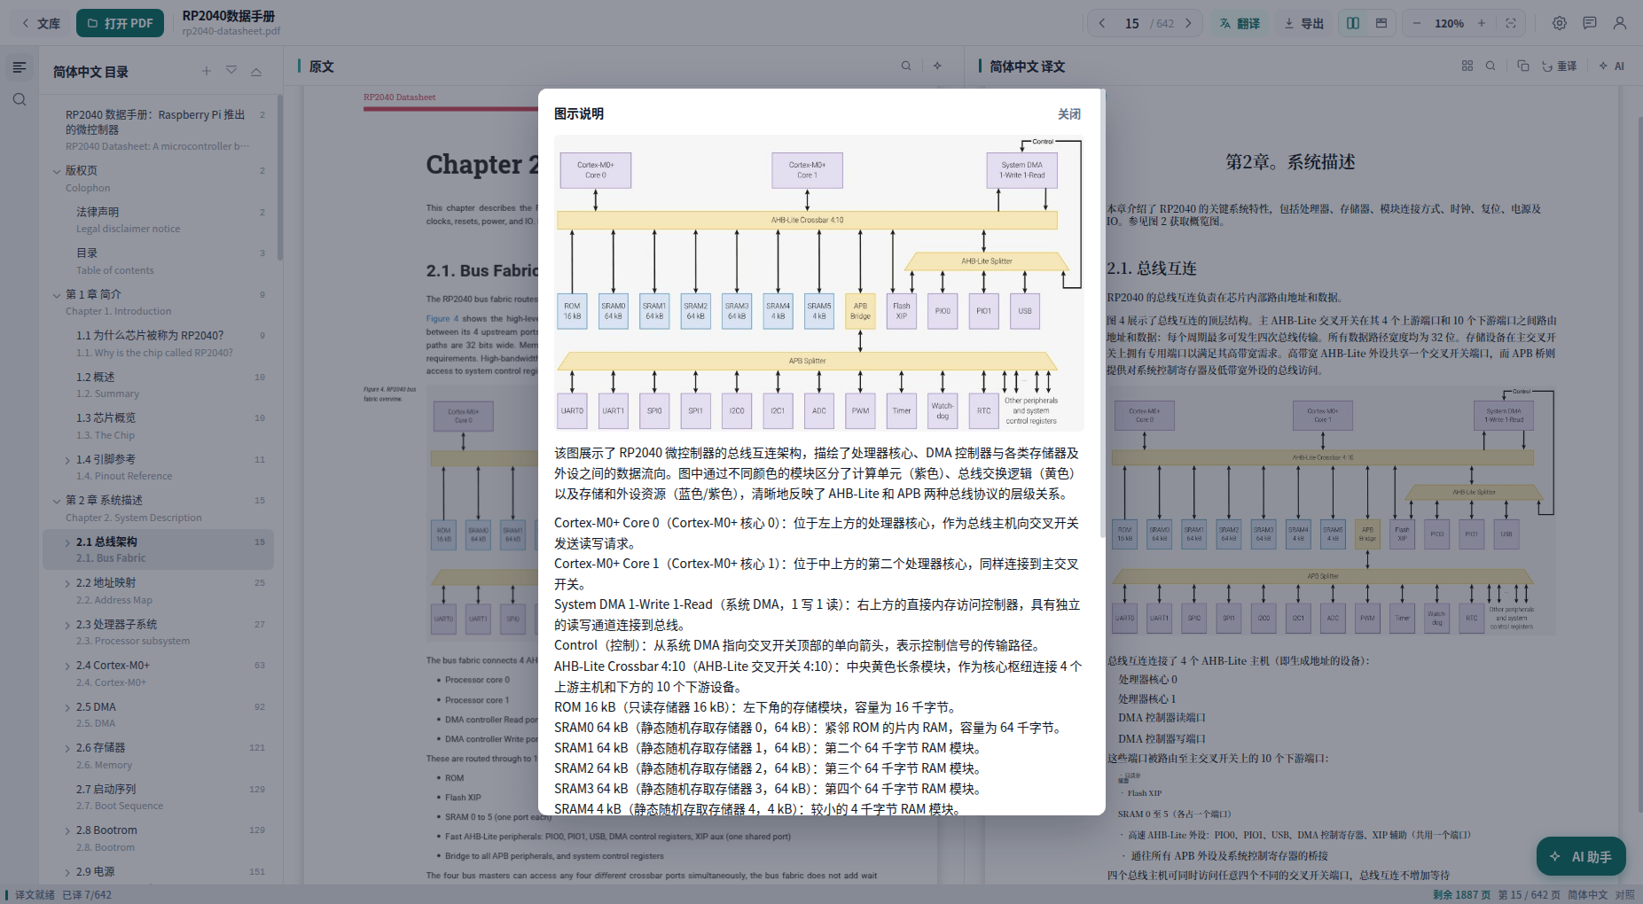Click the 导出 export button
The image size is (1643, 904).
click(1303, 23)
